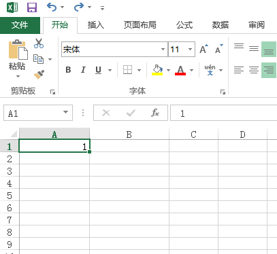Select column A header
277x254 pixels.
tap(54, 134)
